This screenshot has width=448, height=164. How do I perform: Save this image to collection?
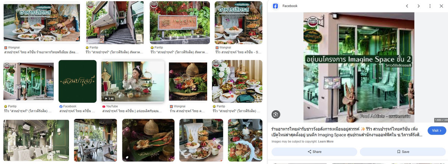(x=403, y=152)
